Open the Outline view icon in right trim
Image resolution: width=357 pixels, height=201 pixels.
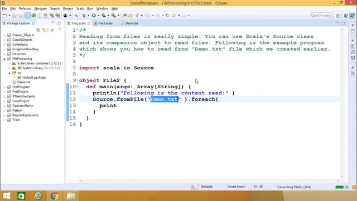pos(353,74)
